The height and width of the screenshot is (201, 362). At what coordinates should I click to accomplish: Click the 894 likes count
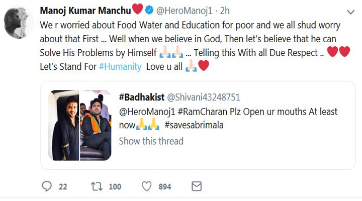165,186
